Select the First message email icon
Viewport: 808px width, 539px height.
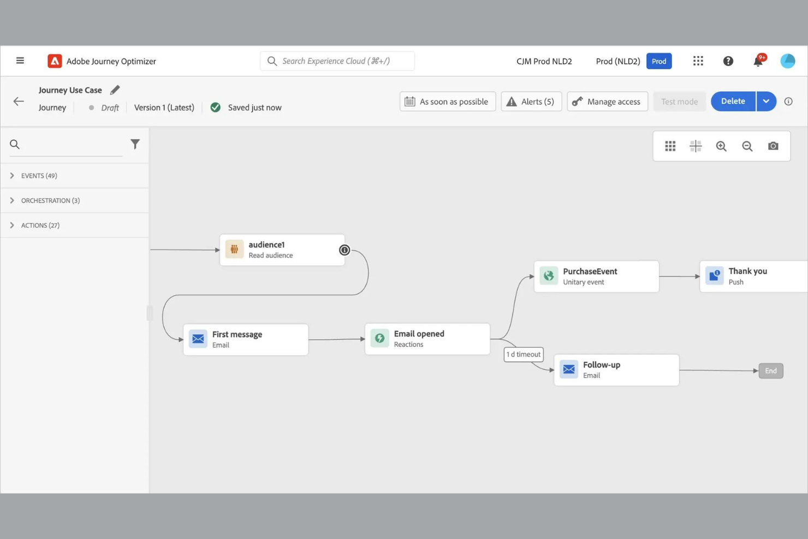click(x=198, y=339)
